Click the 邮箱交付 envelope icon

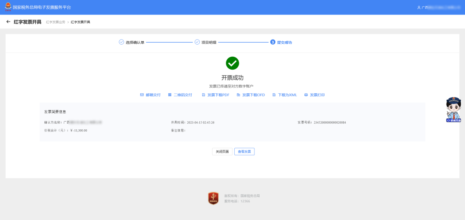point(142,95)
